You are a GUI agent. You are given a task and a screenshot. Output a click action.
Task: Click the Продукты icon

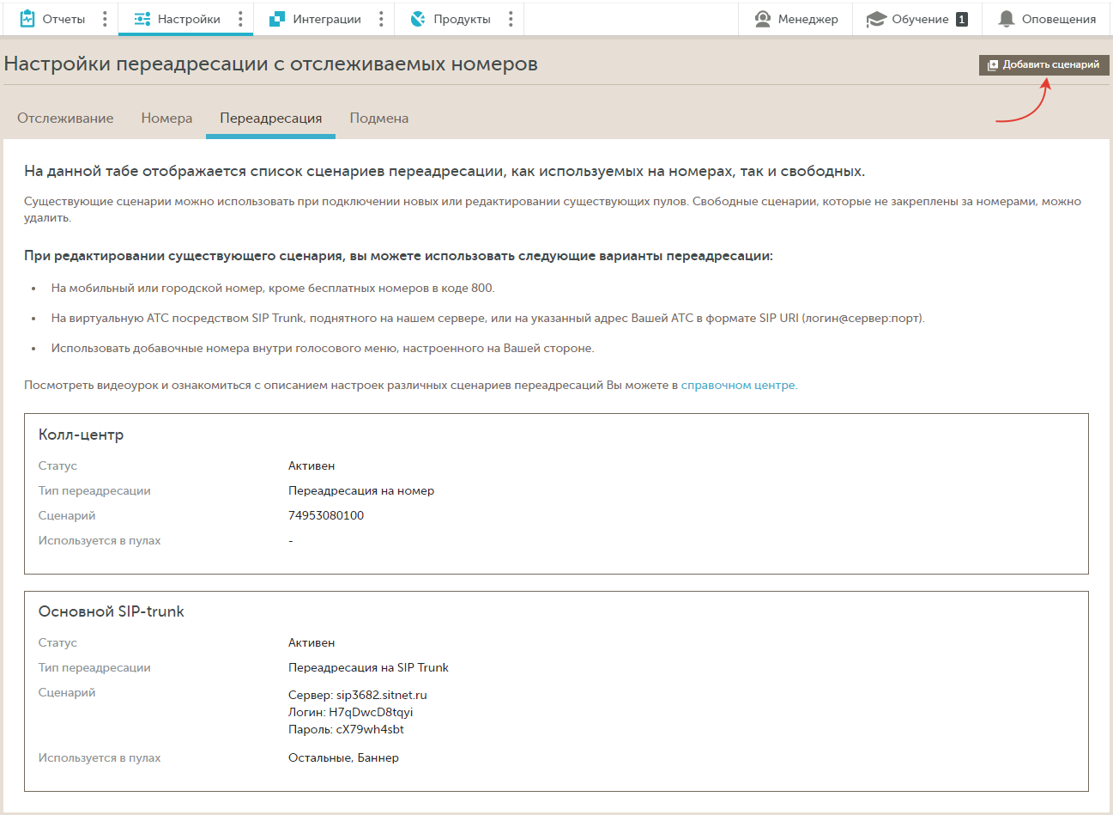[418, 19]
